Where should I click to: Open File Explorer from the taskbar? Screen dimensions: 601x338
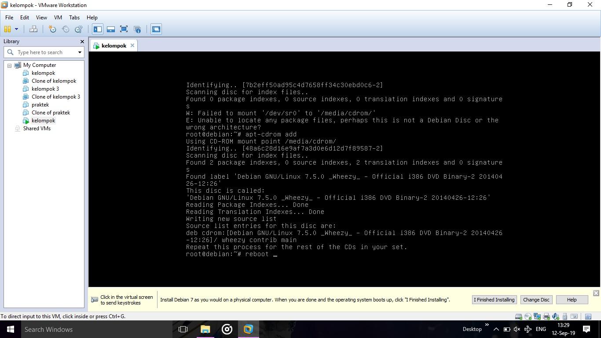tap(205, 329)
